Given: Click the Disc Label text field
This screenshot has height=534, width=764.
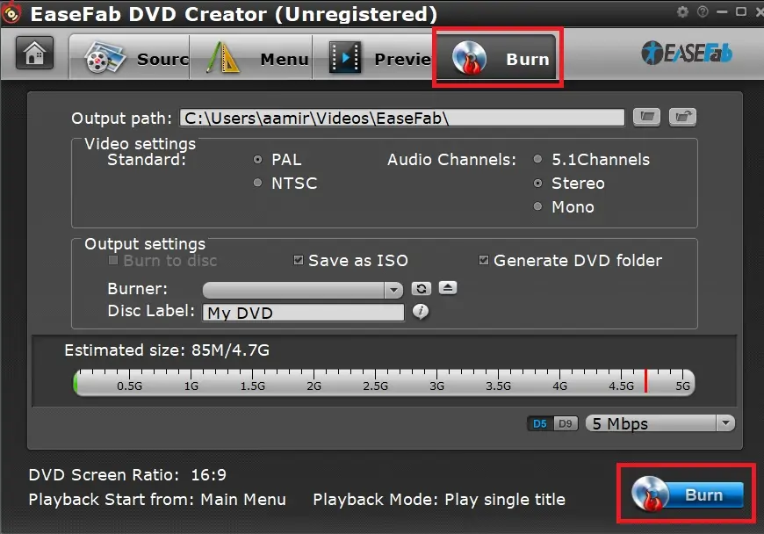Looking at the screenshot, I should (x=303, y=313).
